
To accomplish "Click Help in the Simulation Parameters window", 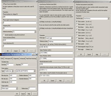I will click(x=29, y=94).
